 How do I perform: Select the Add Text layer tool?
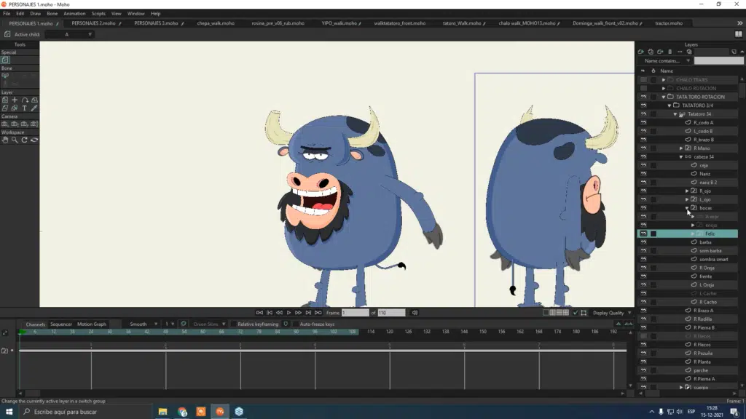[24, 108]
